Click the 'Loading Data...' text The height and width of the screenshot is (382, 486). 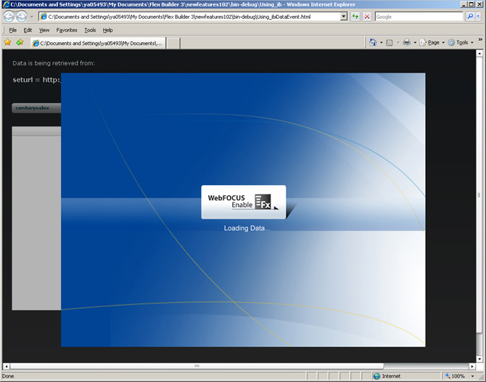tap(247, 228)
